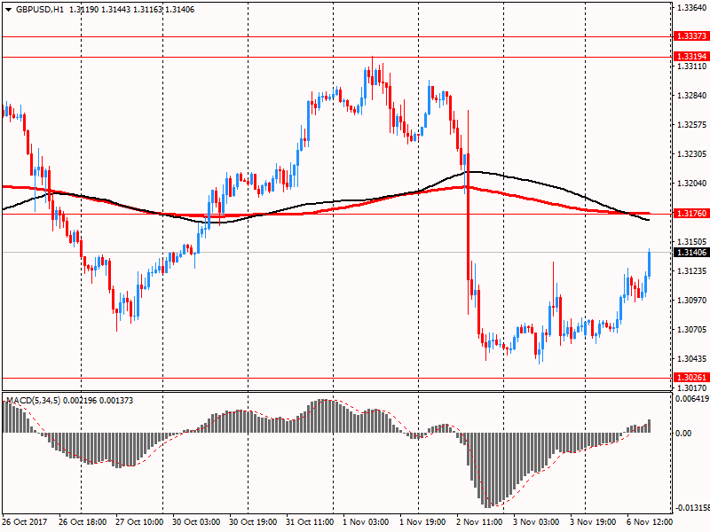
Task: Click the latest blue candle near 1.31406
Action: pyautogui.click(x=650, y=263)
